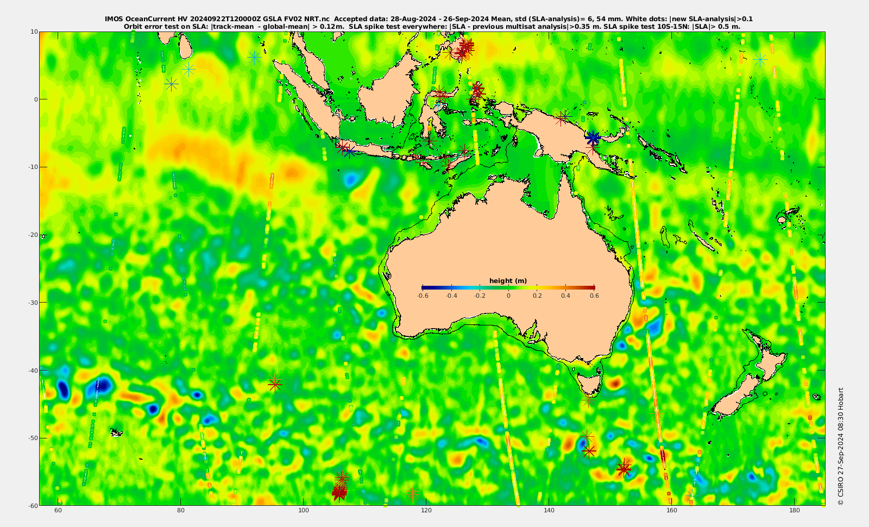Click the longitude axis label "180"
The height and width of the screenshot is (527, 869).
pyautogui.click(x=795, y=511)
